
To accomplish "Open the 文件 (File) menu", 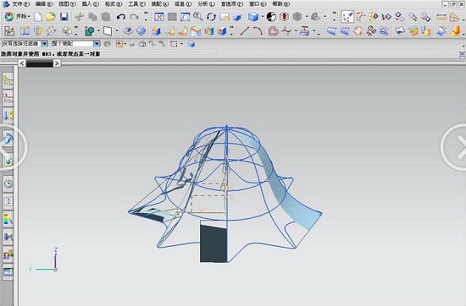I will 20,4.
